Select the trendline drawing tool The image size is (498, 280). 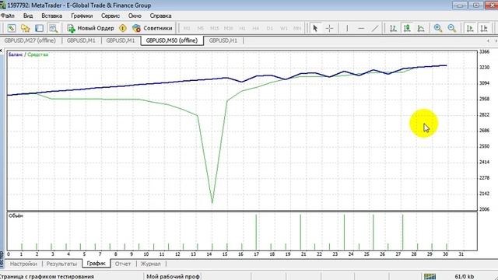pyautogui.click(x=375, y=28)
